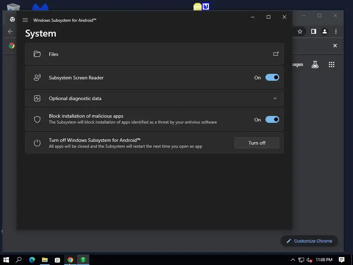Open Chrome side panel icon

click(314, 31)
